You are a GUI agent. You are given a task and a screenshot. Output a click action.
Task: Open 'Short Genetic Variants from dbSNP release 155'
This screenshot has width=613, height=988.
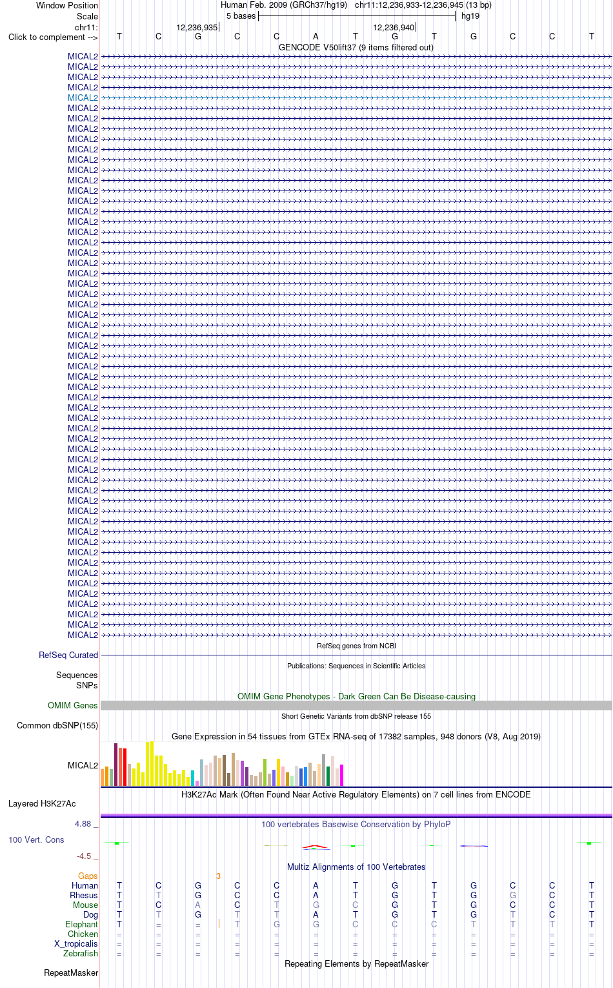pyautogui.click(x=356, y=716)
